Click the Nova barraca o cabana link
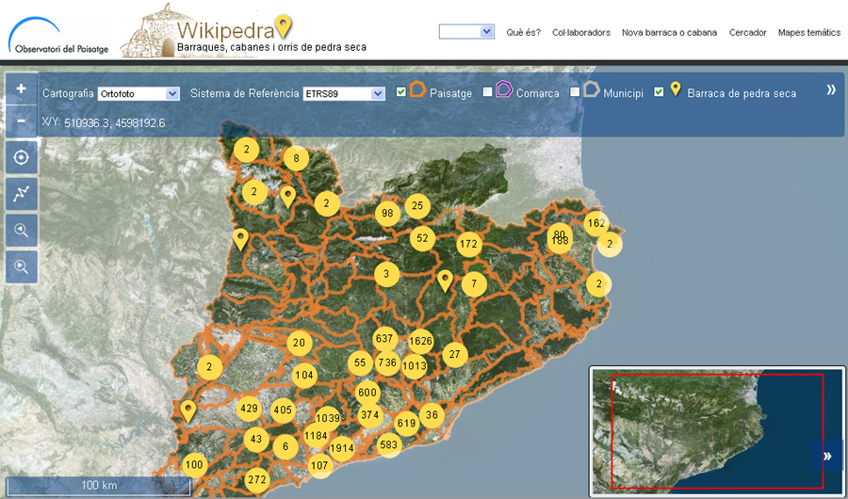The width and height of the screenshot is (848, 499). pos(669,33)
